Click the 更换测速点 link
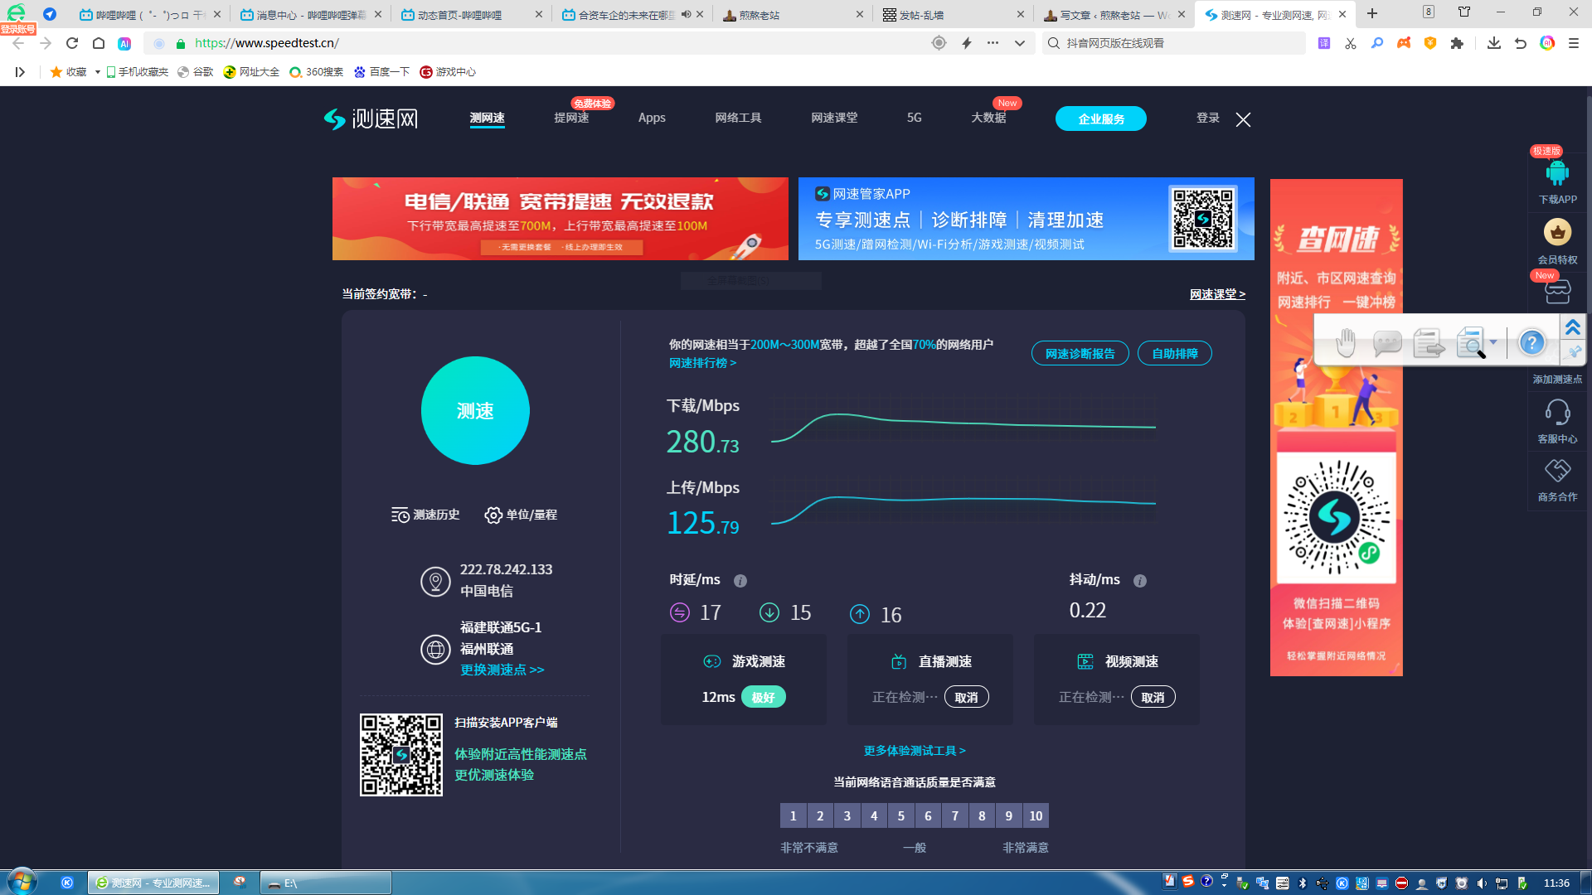The image size is (1592, 895). click(502, 670)
